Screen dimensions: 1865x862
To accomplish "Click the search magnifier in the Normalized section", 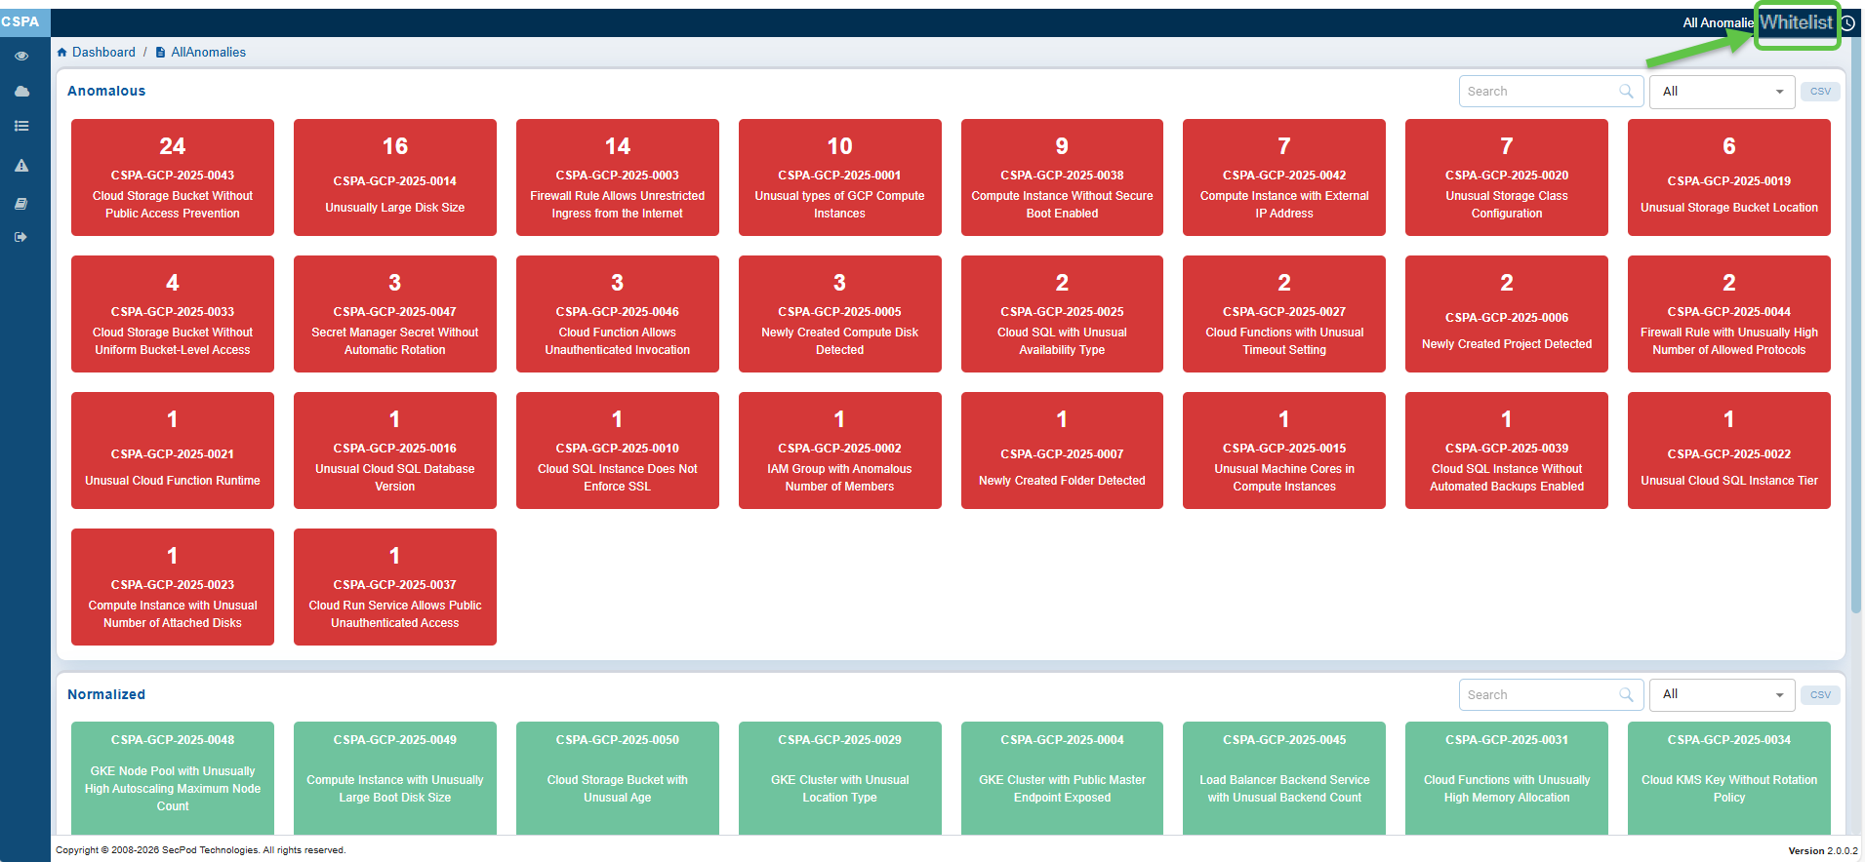I will [1626, 694].
